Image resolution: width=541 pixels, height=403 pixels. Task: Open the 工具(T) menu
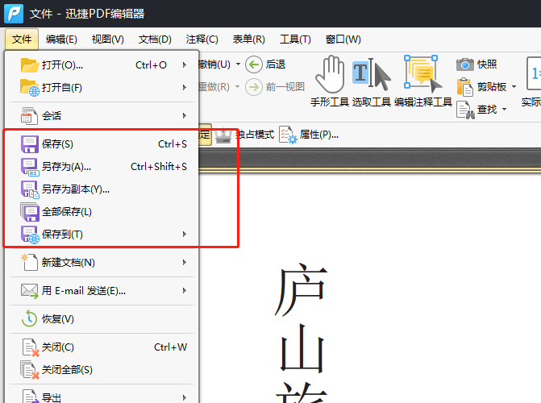(x=295, y=39)
